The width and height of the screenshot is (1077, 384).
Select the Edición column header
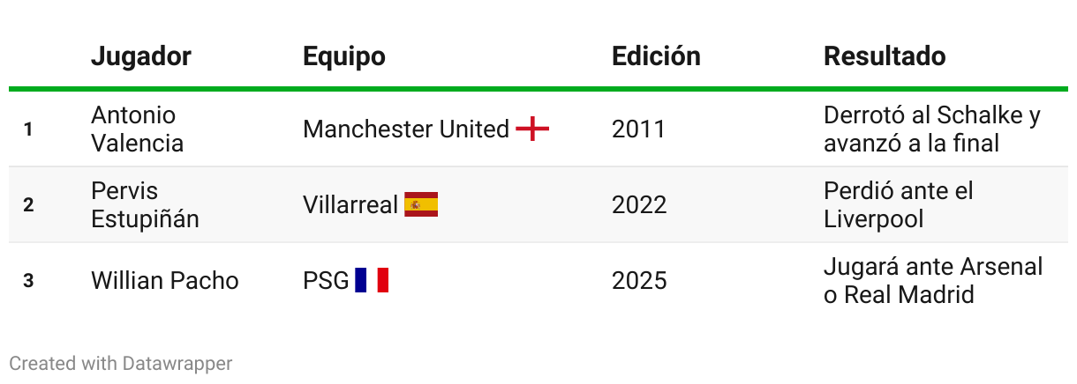656,56
